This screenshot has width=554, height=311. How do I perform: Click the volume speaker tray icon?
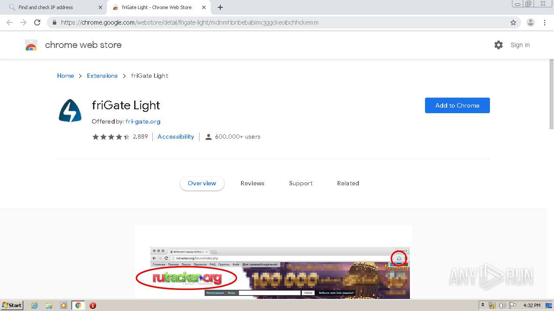(502, 305)
